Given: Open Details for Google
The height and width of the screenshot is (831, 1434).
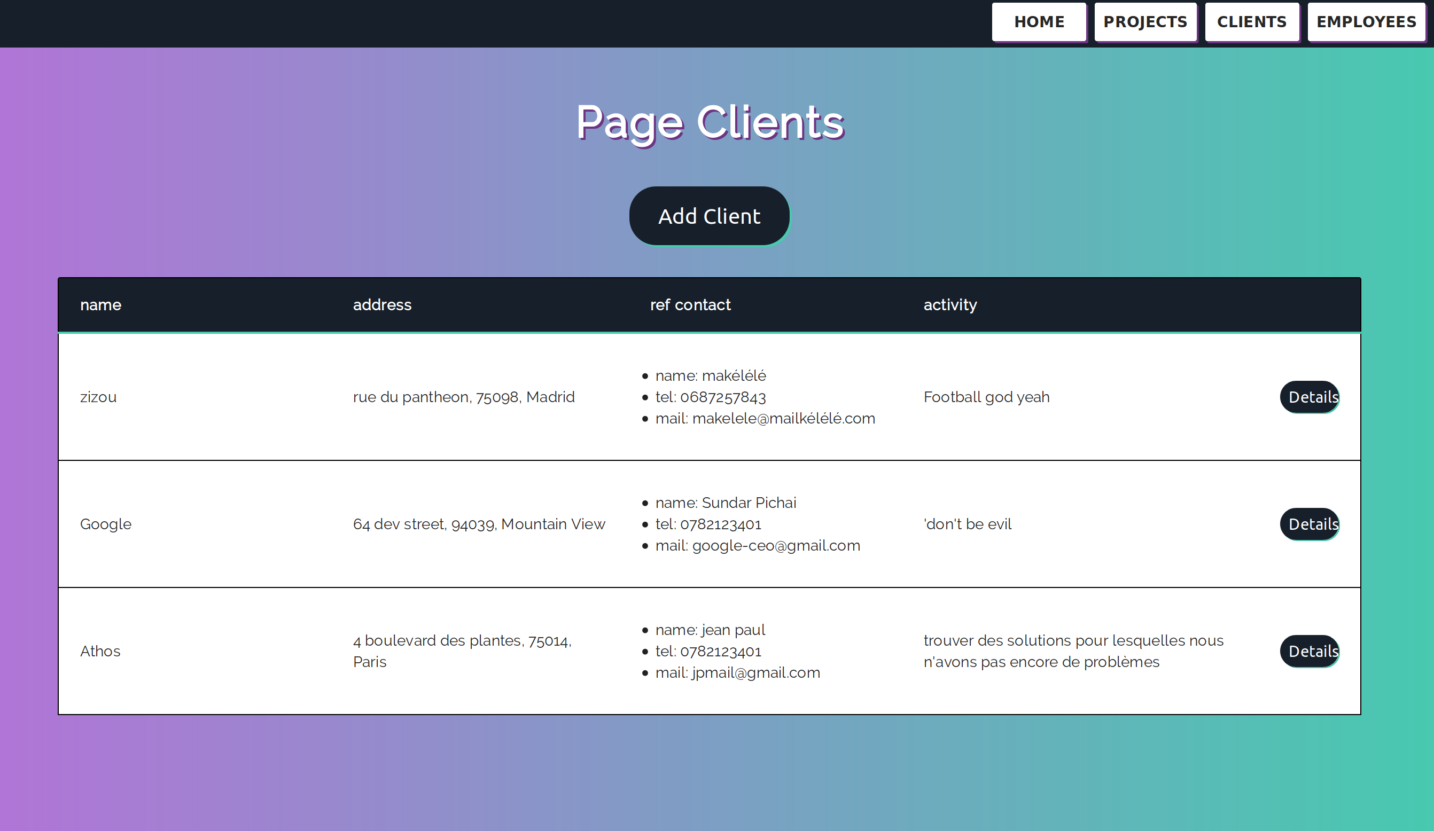Looking at the screenshot, I should click(x=1309, y=524).
